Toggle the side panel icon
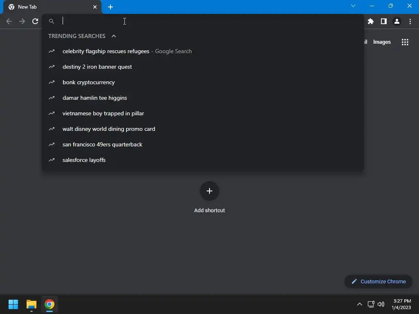 (384, 21)
